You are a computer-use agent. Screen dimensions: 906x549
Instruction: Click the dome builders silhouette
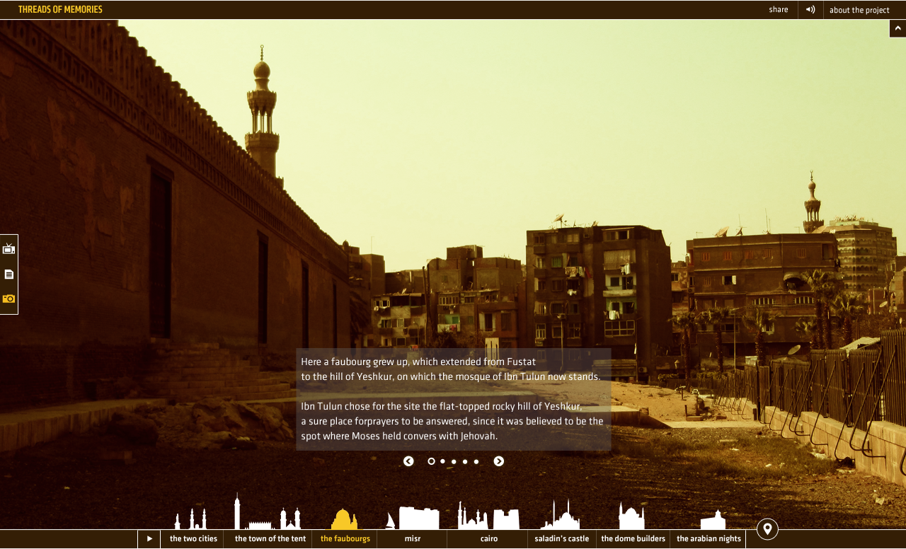[631, 516]
